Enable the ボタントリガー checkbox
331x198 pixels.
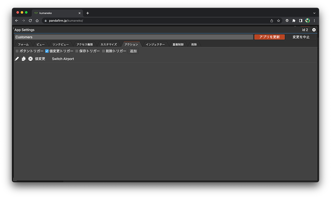pos(17,51)
